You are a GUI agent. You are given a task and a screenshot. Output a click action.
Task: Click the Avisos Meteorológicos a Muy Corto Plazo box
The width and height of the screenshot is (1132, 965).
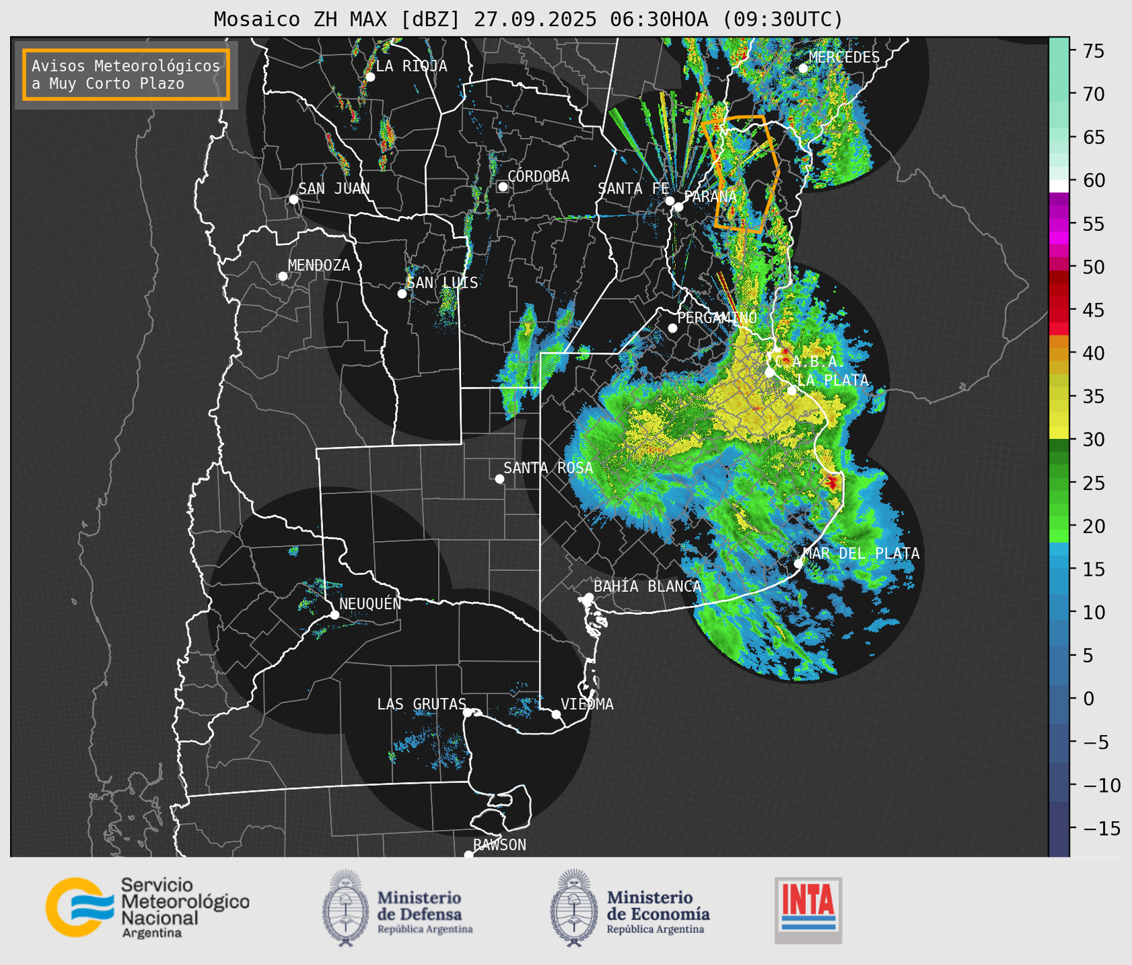click(x=126, y=74)
